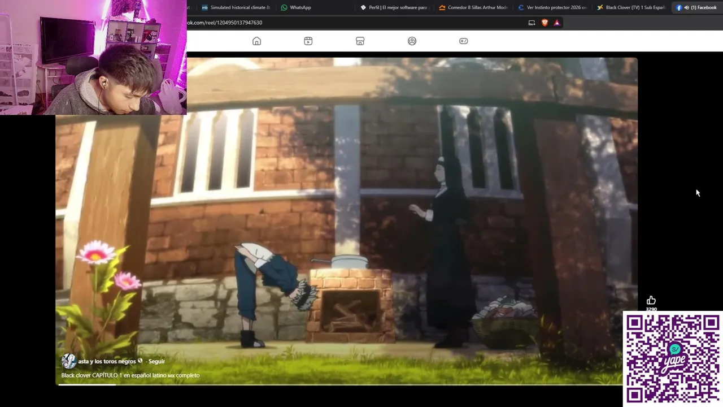723x407 pixels.
Task: Click the Brave Shields lion icon
Action: (545, 23)
